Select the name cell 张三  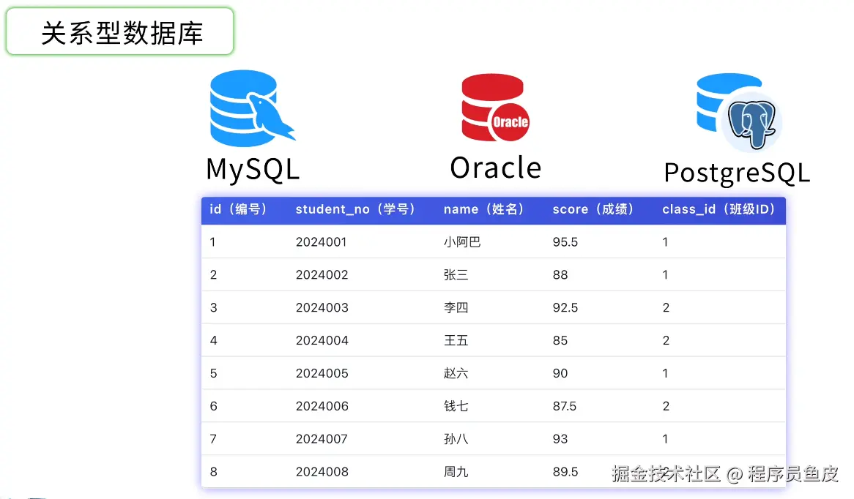pyautogui.click(x=456, y=275)
